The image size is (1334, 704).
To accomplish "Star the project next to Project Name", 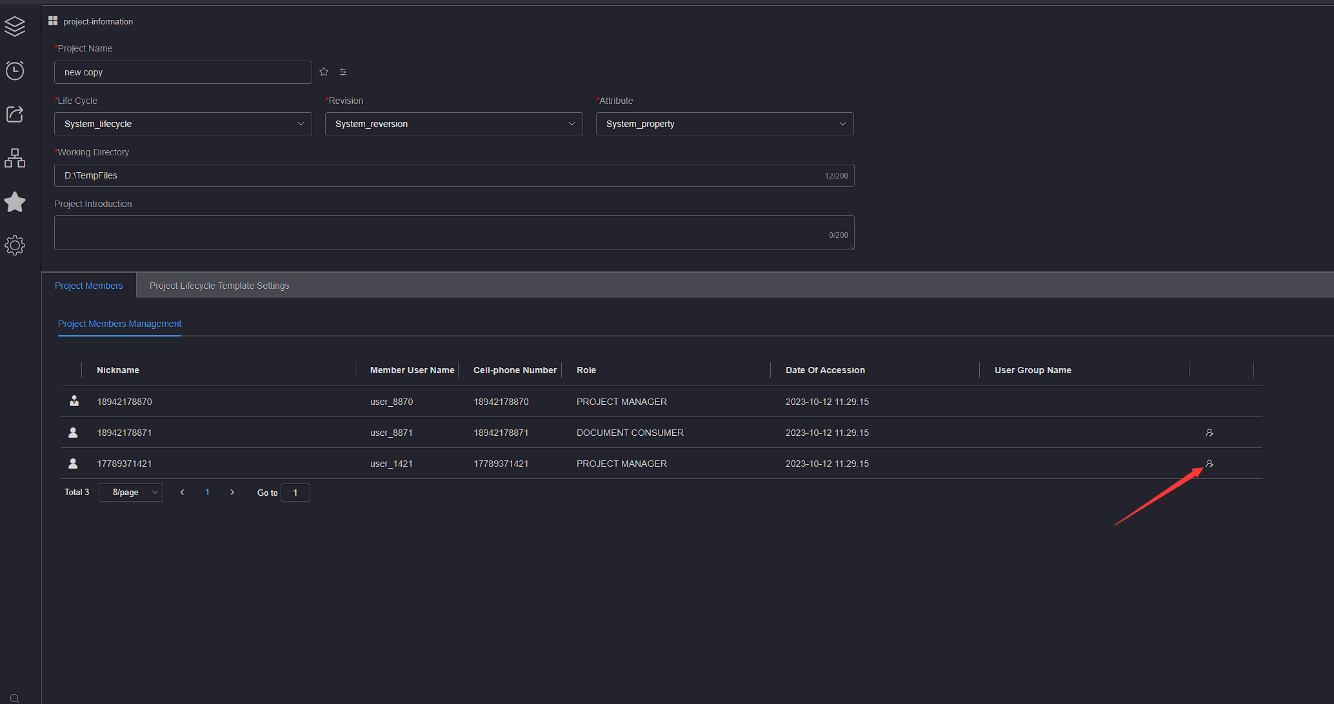I will (x=324, y=72).
